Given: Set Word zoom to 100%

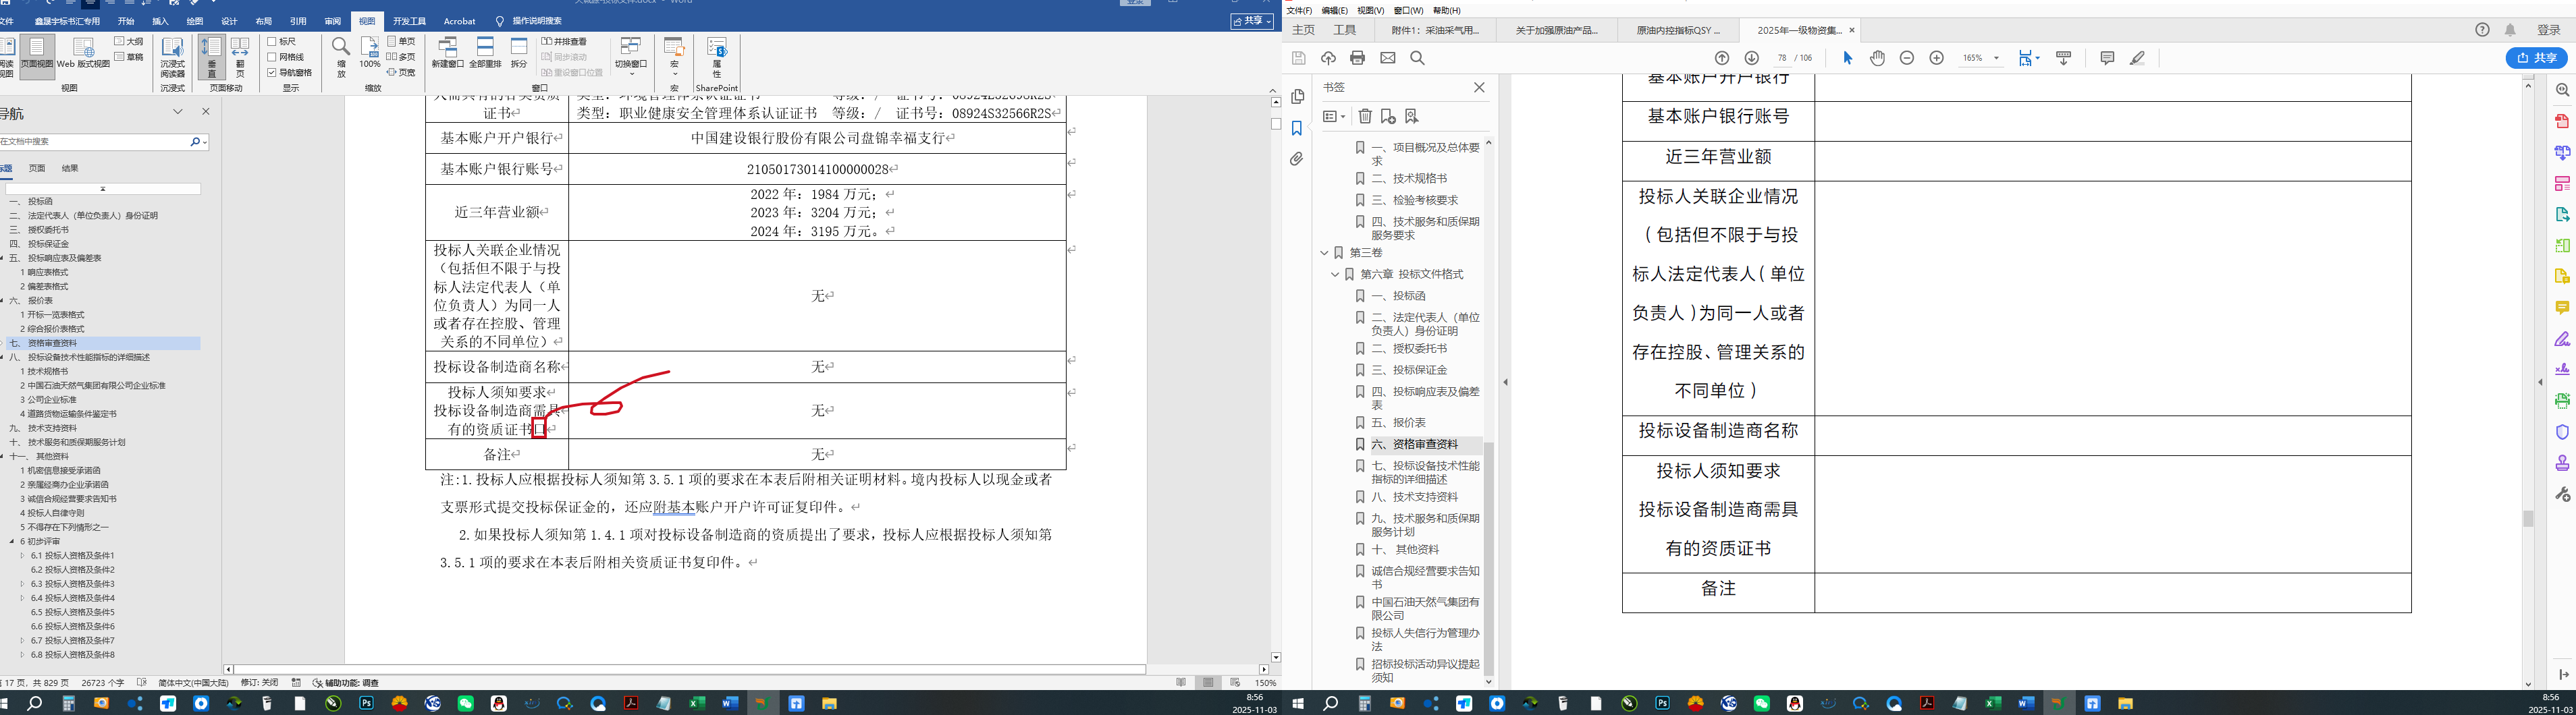Looking at the screenshot, I should pyautogui.click(x=370, y=53).
